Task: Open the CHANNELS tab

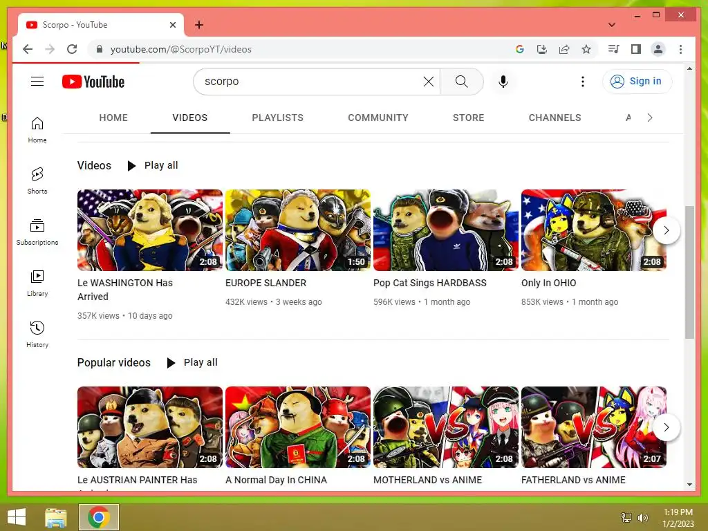Action: (x=555, y=118)
